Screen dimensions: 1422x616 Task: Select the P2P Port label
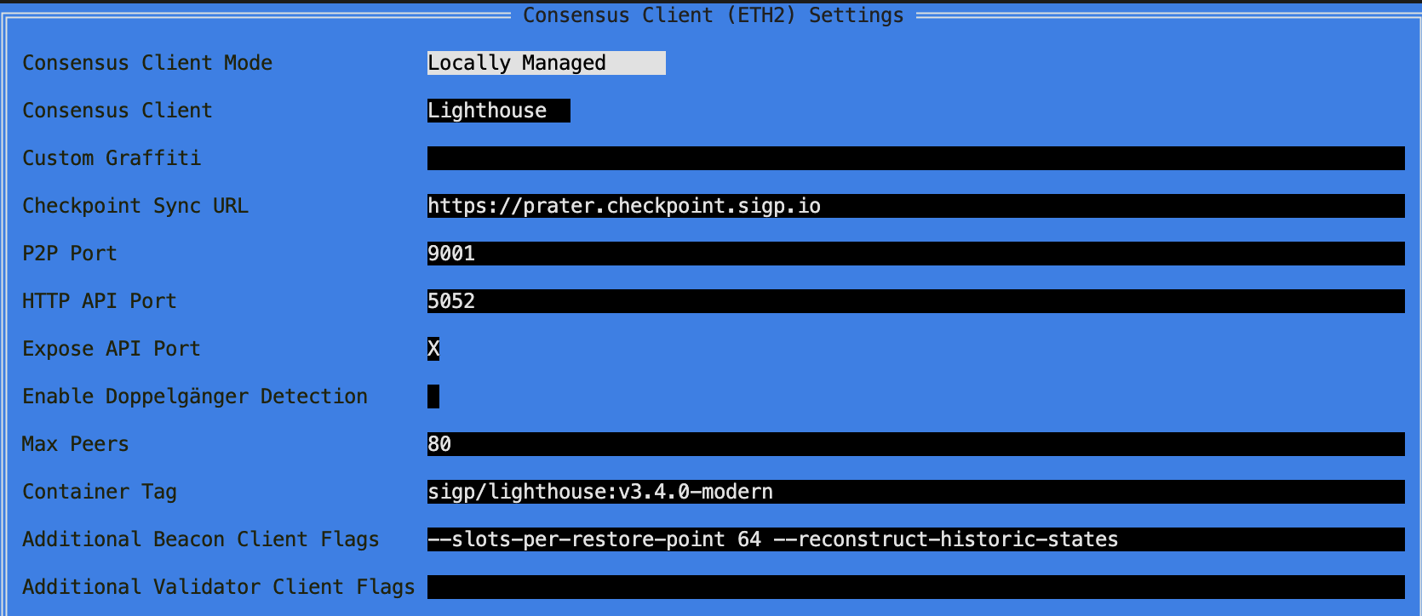click(70, 254)
